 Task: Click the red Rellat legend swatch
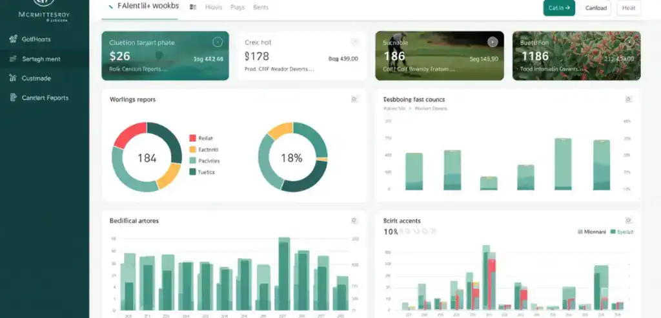coord(192,138)
